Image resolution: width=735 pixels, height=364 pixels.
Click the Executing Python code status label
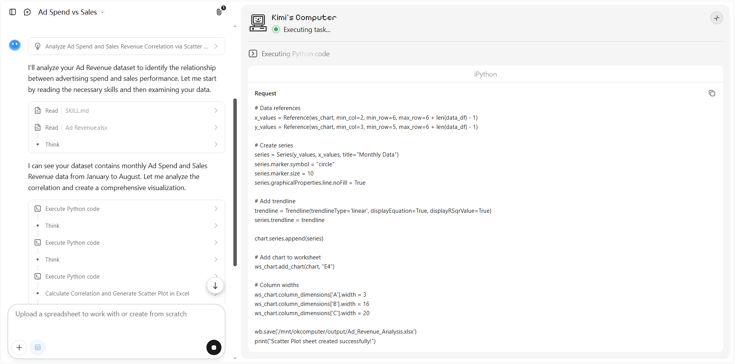click(x=295, y=54)
